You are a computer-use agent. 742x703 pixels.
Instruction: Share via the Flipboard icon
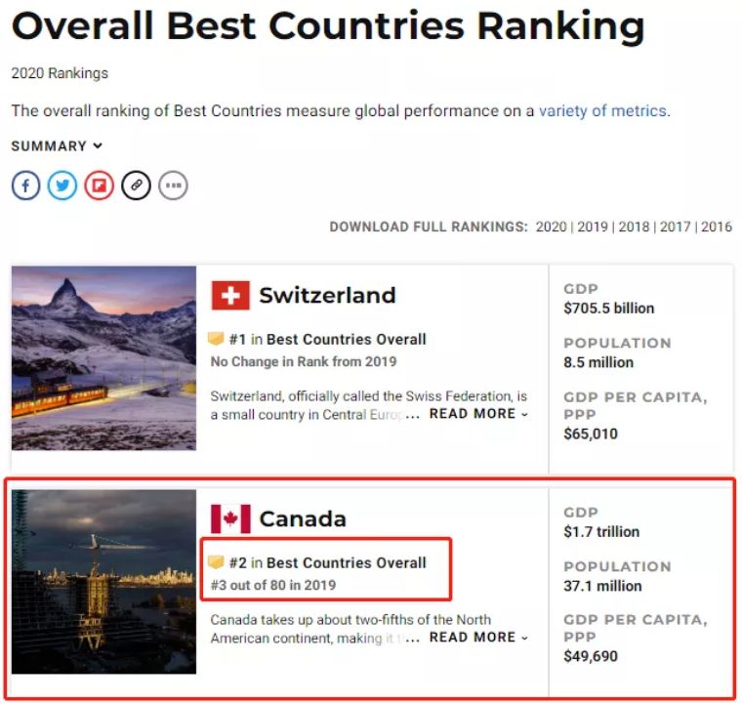(x=99, y=185)
